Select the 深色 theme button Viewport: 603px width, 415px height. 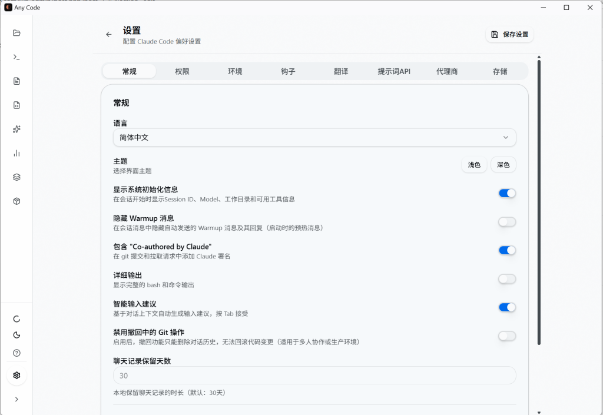coord(503,165)
